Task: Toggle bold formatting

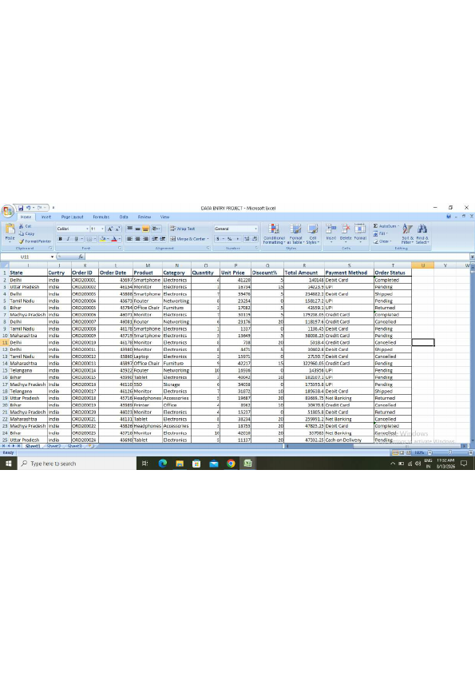Action: (60, 239)
